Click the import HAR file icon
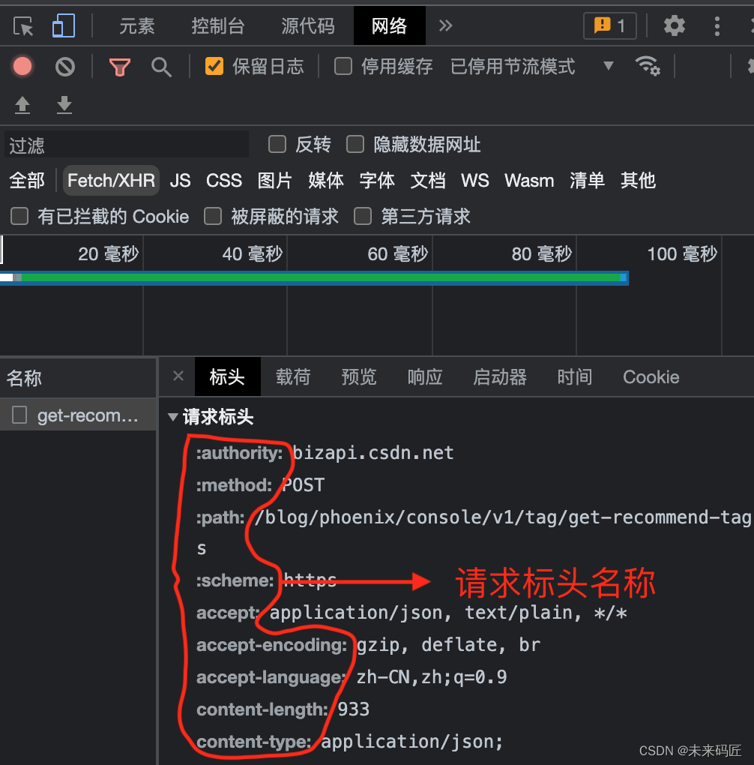 tap(22, 105)
